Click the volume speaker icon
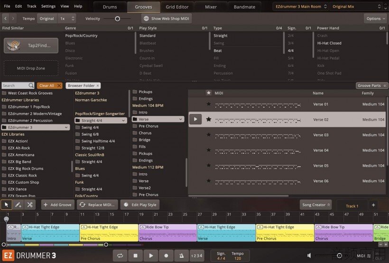 309,255
